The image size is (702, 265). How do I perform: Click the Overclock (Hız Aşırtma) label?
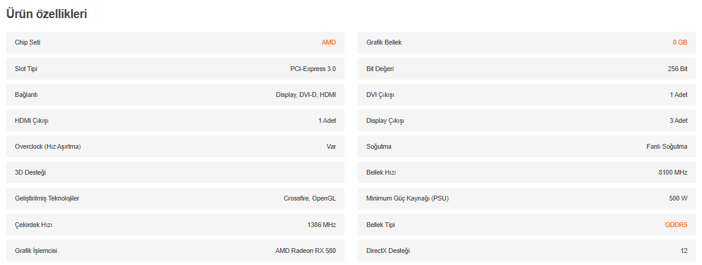48,146
